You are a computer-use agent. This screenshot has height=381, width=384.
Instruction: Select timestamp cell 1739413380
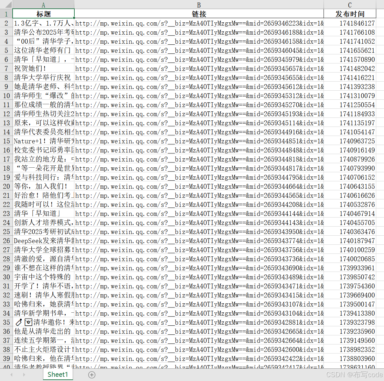[x=350, y=313]
